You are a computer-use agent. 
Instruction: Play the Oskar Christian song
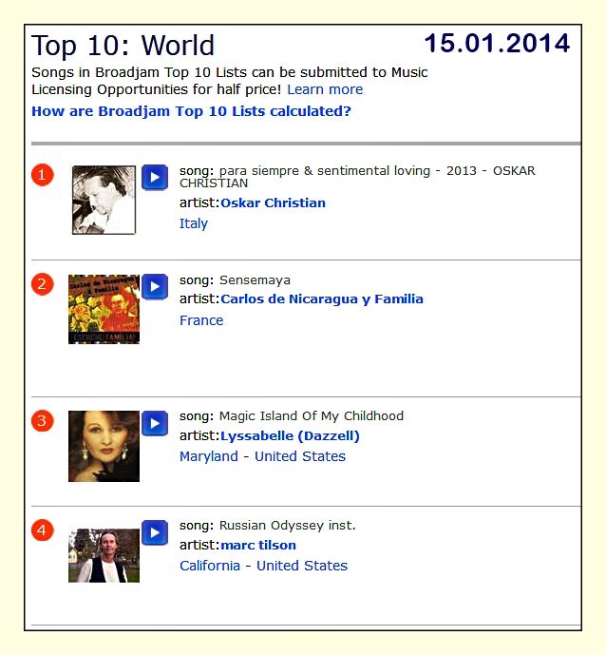point(155,178)
